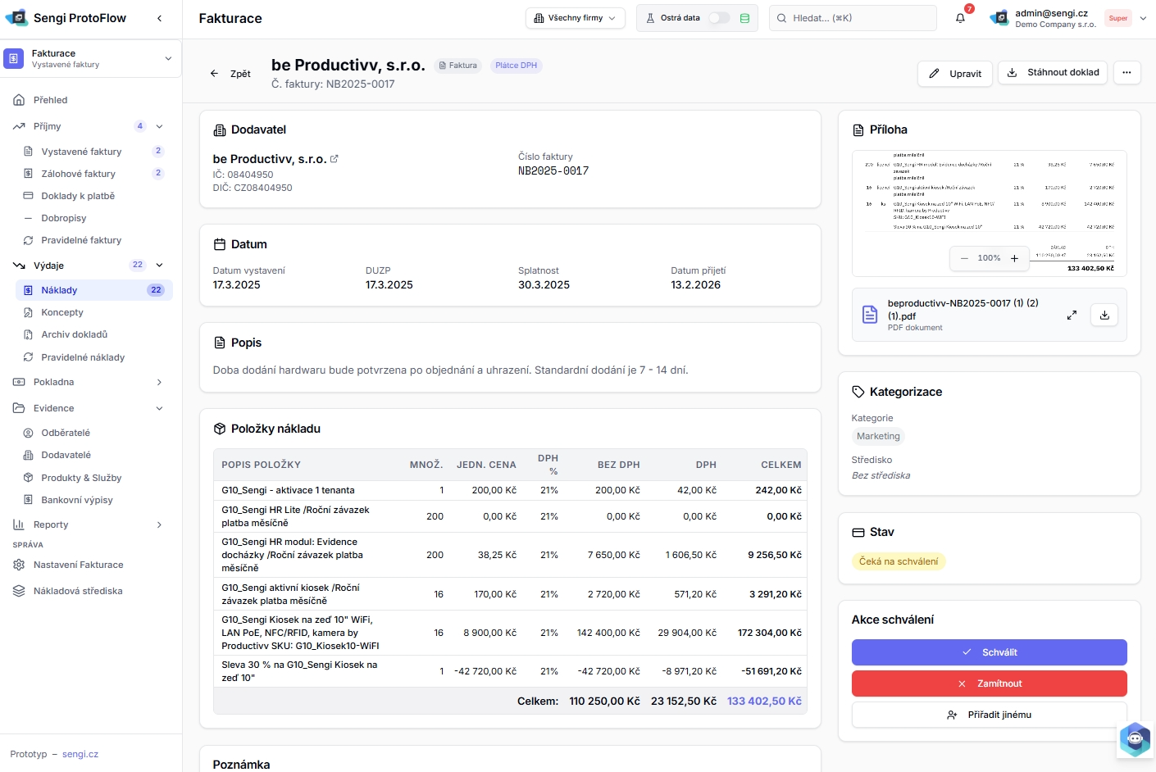This screenshot has height=772, width=1156.
Task: Open the more options ellipsis menu
Action: click(x=1126, y=72)
